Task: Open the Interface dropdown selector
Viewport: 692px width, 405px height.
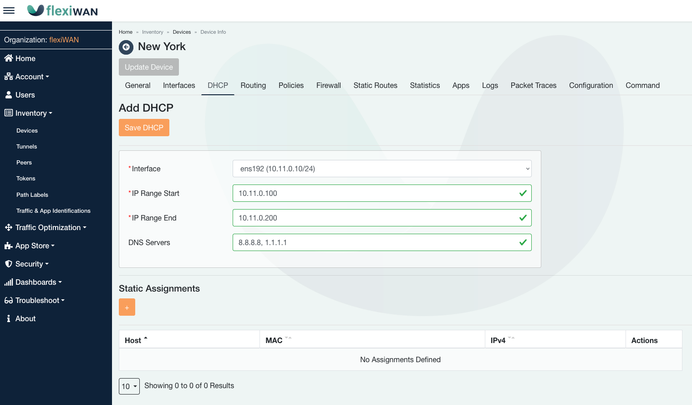Action: (x=382, y=169)
